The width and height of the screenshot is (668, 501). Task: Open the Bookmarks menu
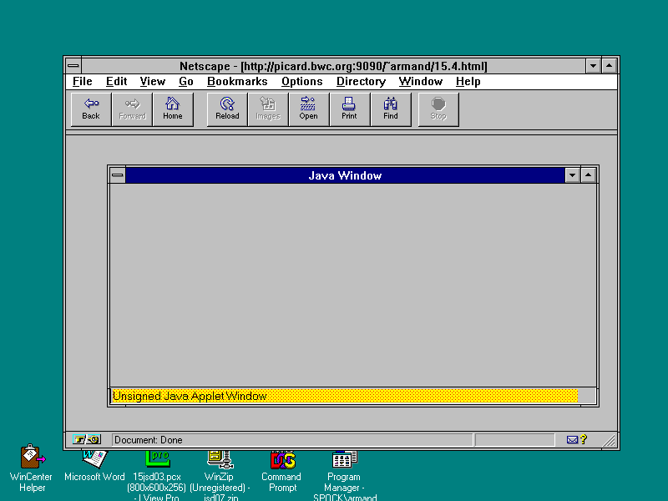point(237,82)
